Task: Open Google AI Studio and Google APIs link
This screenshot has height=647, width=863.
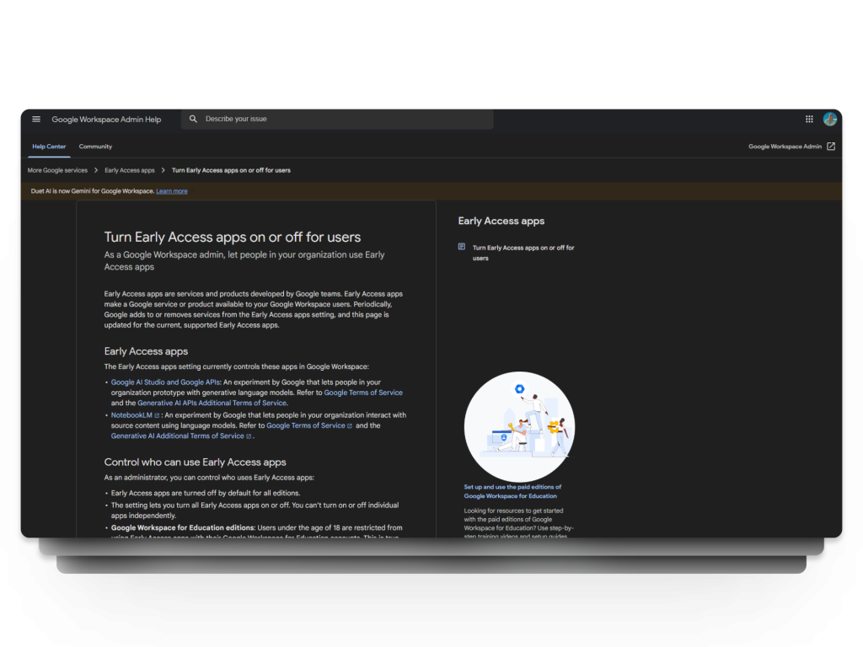Action: 165,382
